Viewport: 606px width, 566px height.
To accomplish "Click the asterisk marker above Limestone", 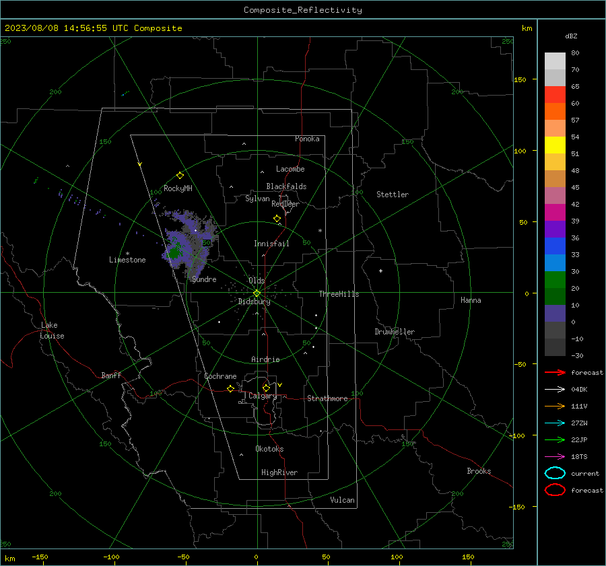I will click(x=127, y=254).
